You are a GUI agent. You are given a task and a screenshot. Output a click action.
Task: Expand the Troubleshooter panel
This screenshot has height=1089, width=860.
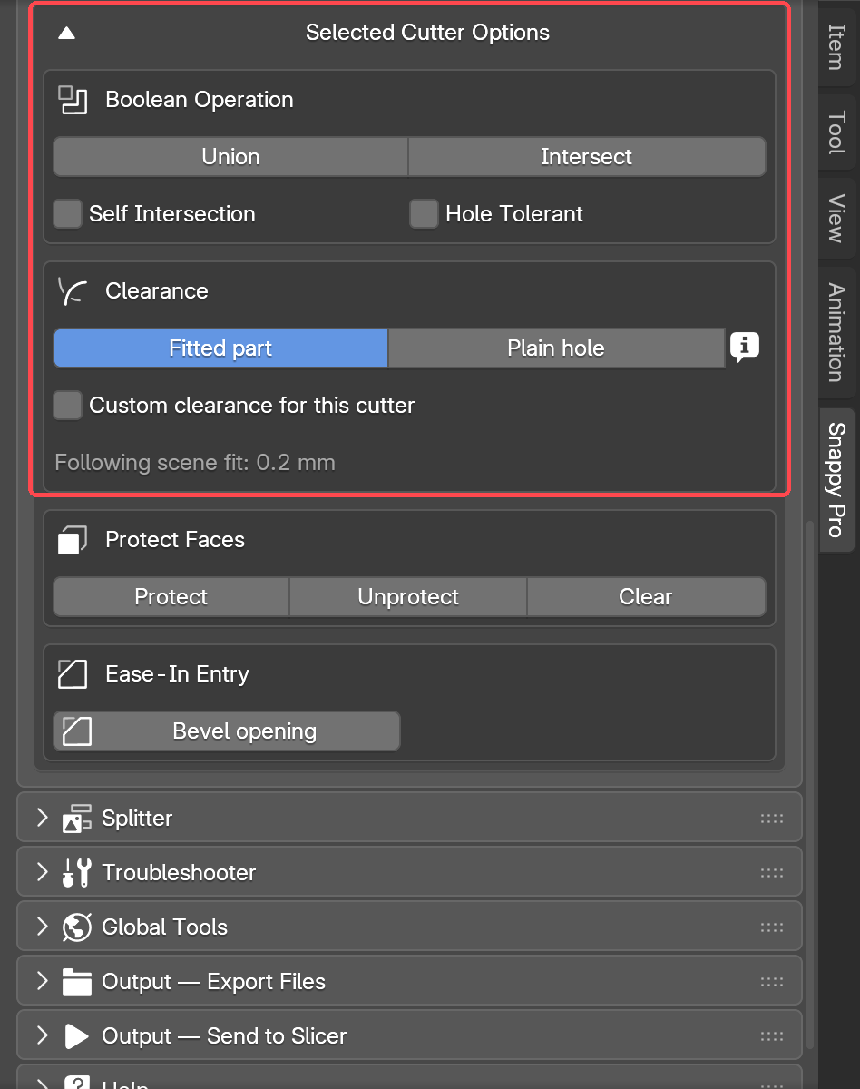point(42,873)
